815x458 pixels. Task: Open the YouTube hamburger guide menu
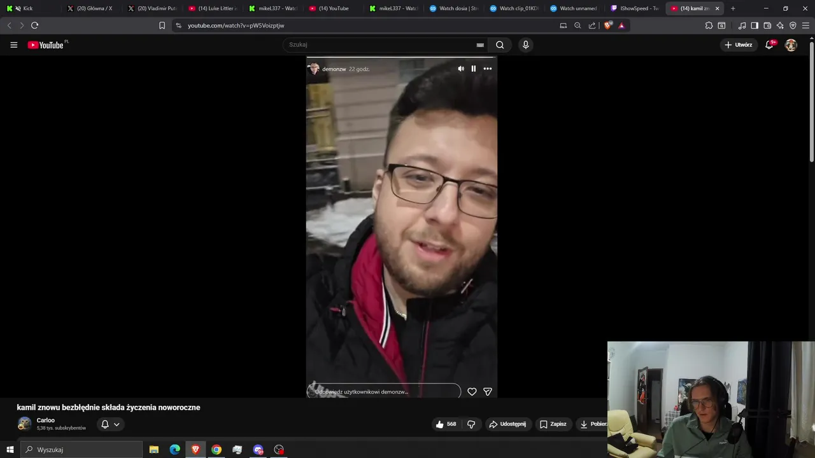coord(13,45)
